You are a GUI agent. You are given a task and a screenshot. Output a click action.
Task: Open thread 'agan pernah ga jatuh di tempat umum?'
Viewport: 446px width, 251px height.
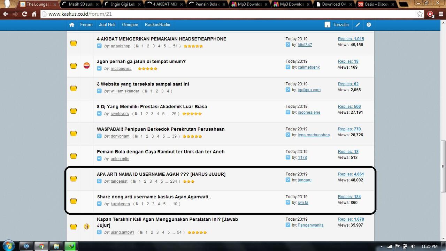(141, 61)
